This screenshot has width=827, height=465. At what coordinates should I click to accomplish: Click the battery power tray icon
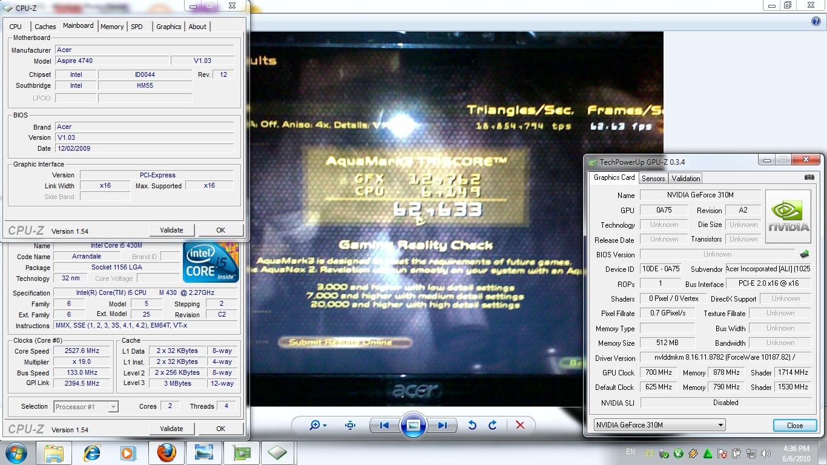pyautogui.click(x=737, y=453)
